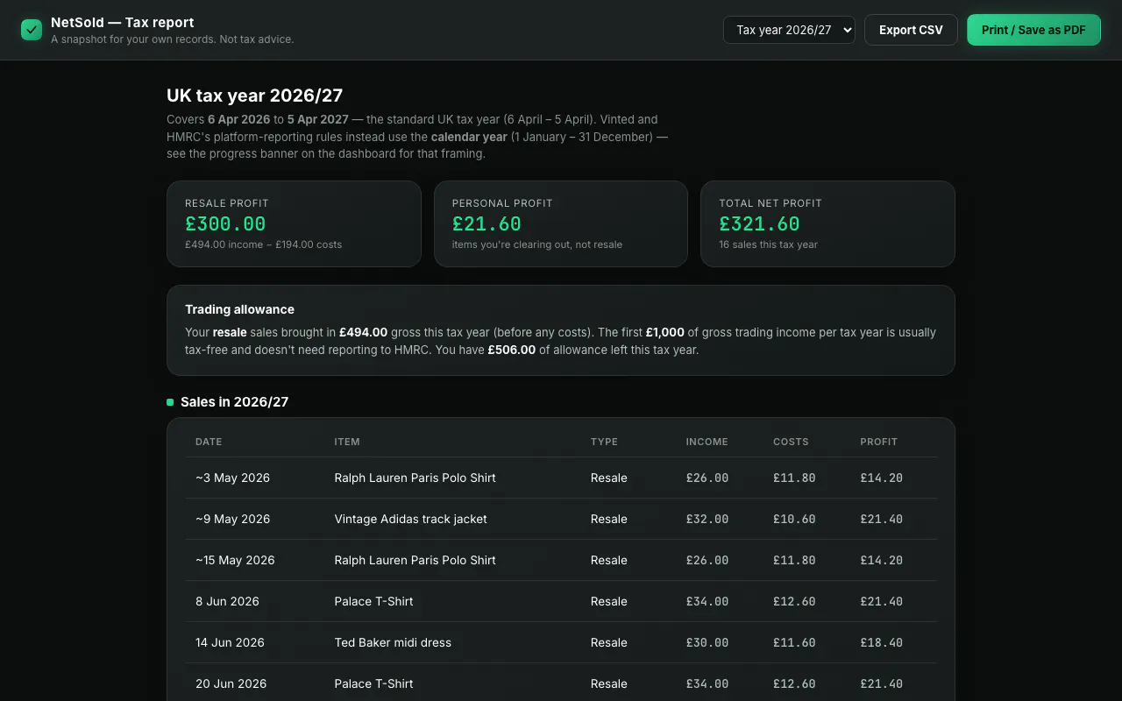Click the Resale type of Ted Baker row
Screen dimensions: 1122x701
(609, 642)
